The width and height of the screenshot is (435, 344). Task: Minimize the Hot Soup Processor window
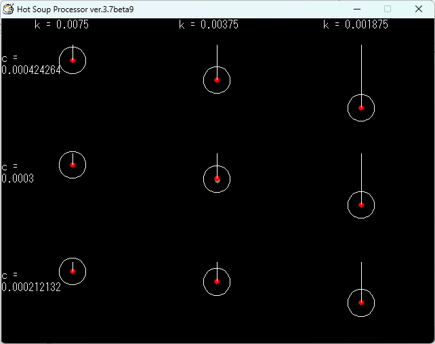point(357,9)
